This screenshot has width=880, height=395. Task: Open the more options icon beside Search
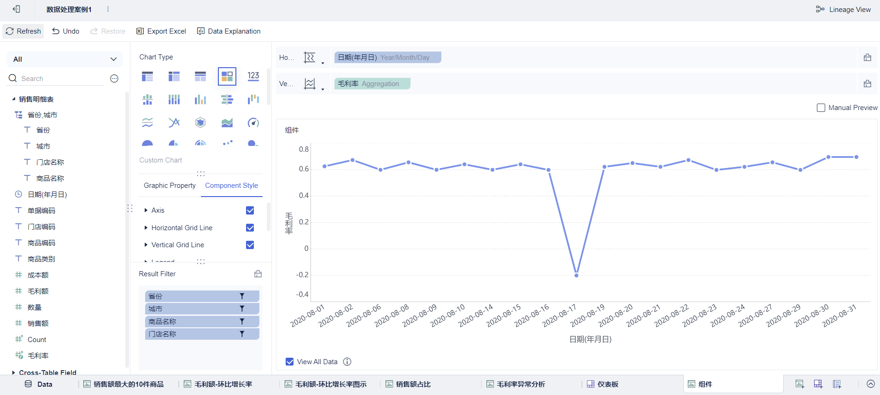pos(114,79)
